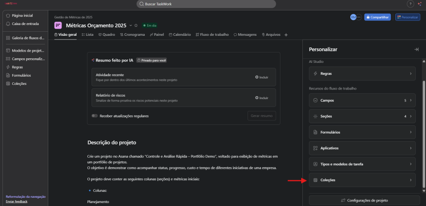Viewport: 426px width, 206px height.
Task: Click the Enviar feedback link
Action: pos(17,201)
